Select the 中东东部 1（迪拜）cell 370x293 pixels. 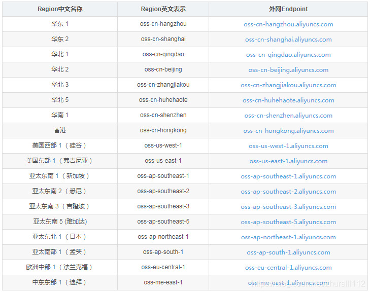click(x=60, y=282)
